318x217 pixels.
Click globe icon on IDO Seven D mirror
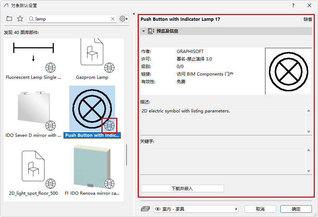(x=51, y=126)
